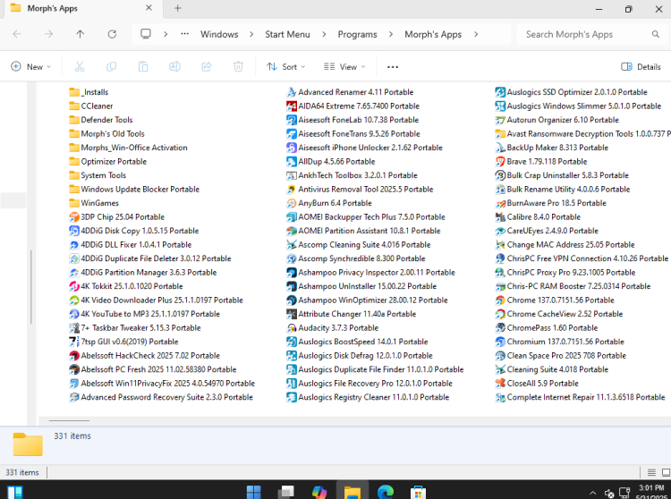Click the Copy icon in toolbar

coord(111,67)
